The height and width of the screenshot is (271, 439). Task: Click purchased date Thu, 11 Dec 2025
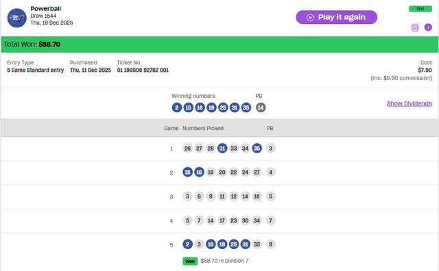91,70
